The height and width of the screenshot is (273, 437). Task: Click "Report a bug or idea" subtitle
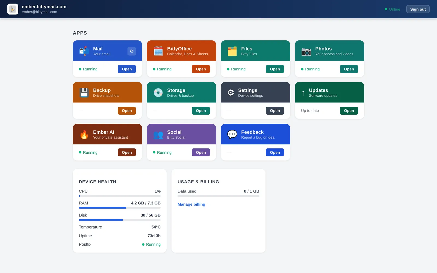pos(258,137)
